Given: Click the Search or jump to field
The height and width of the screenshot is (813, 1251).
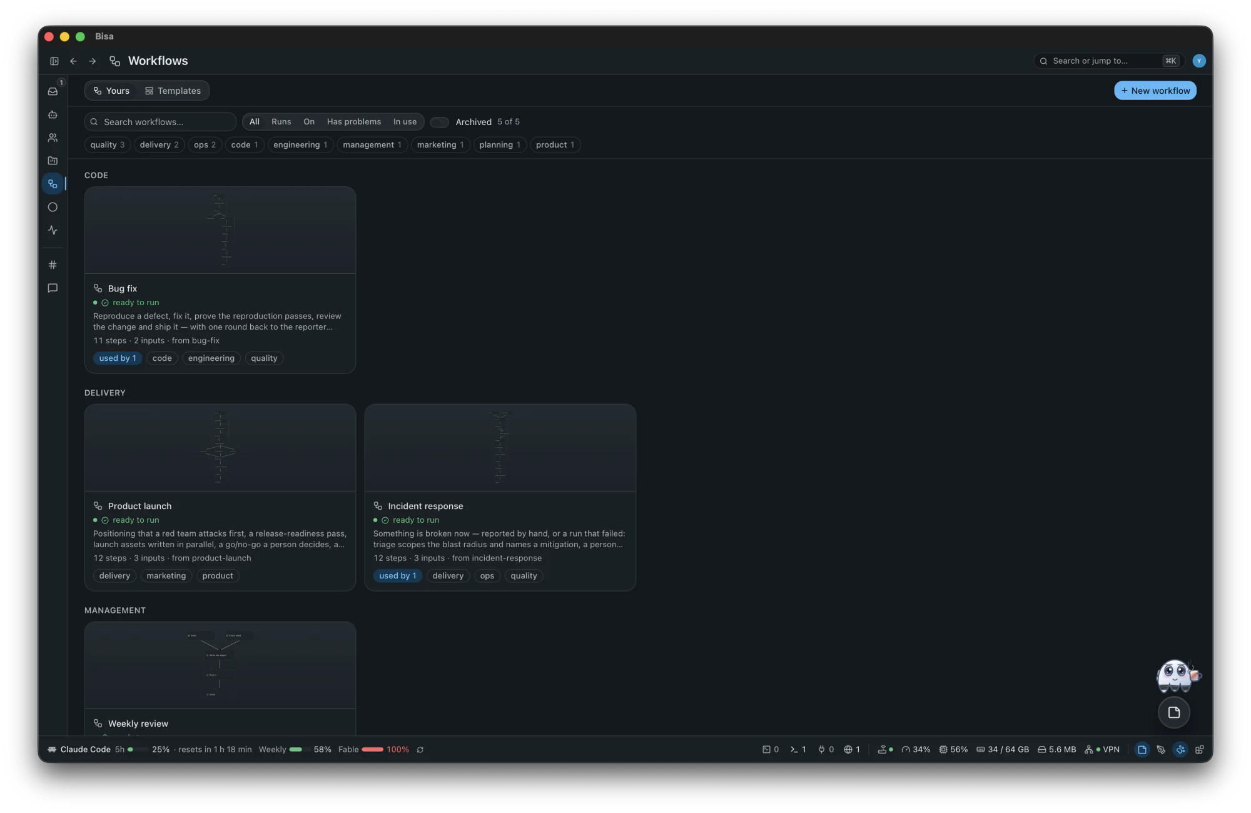Looking at the screenshot, I should click(1108, 61).
